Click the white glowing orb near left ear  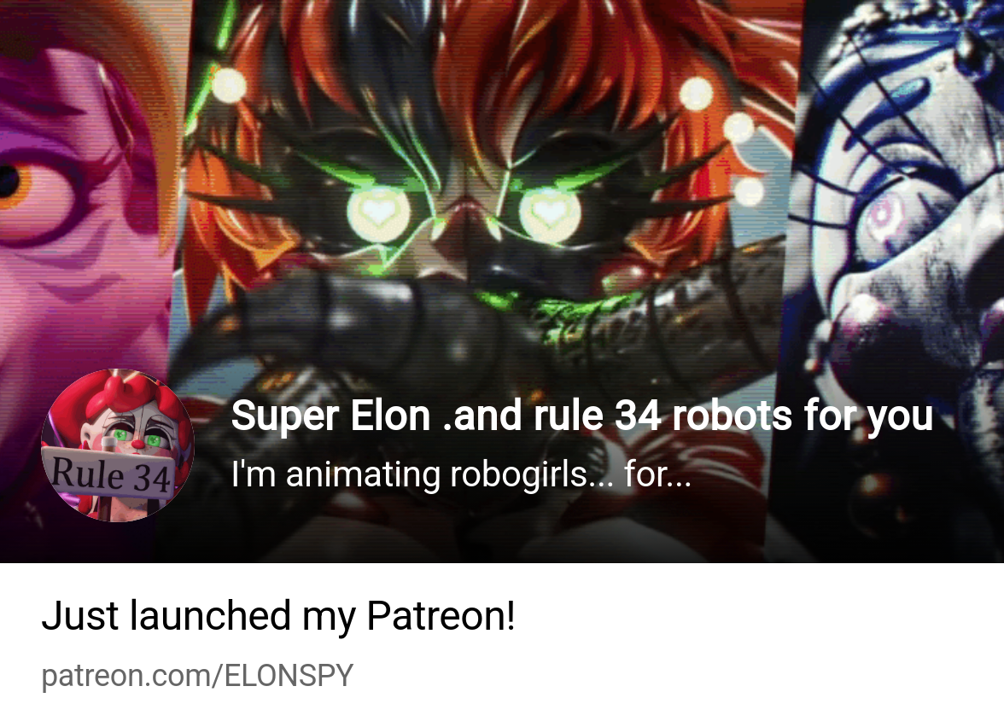(x=229, y=85)
